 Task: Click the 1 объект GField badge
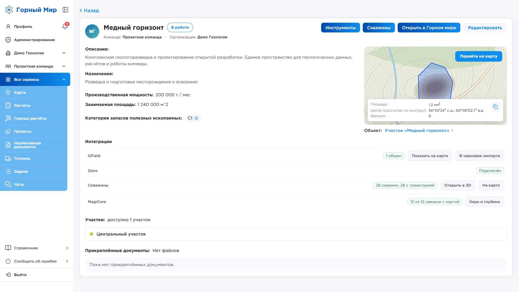click(x=394, y=156)
